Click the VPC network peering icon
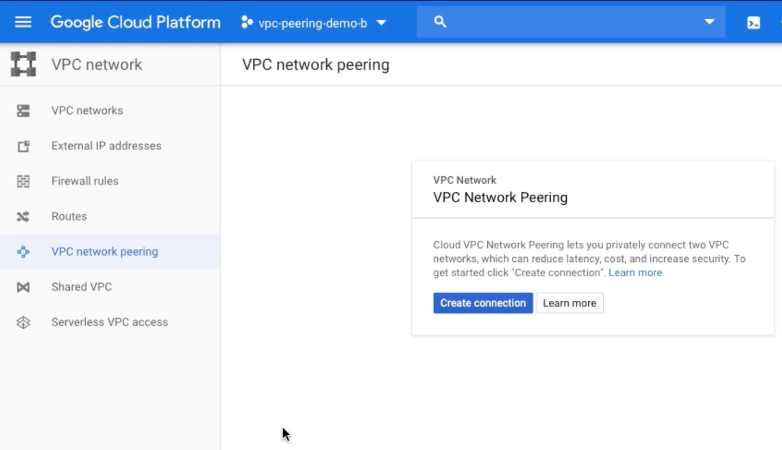Viewport: 782px width, 450px height. pyautogui.click(x=23, y=252)
